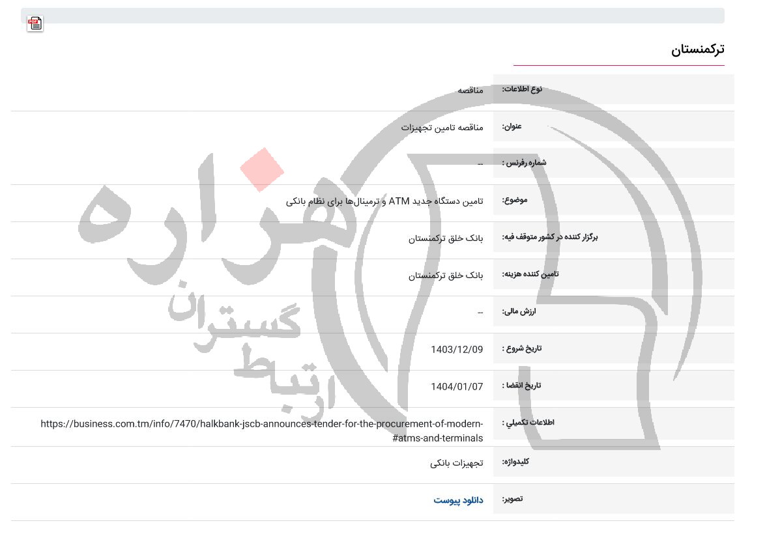This screenshot has height=536, width=780.
Task: Click the دانلود پیوست attachment link
Action: pos(458,500)
